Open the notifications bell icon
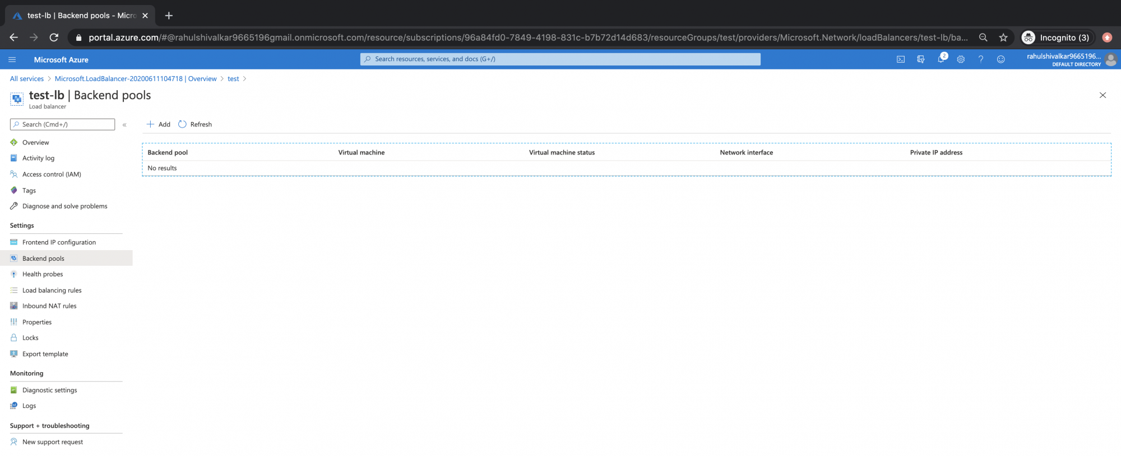Image resolution: width=1121 pixels, height=456 pixels. coord(941,59)
